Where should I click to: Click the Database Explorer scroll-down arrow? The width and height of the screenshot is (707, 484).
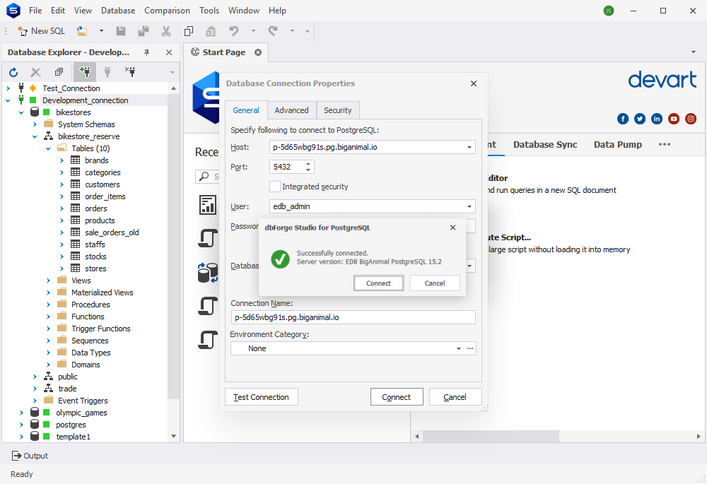click(x=174, y=436)
